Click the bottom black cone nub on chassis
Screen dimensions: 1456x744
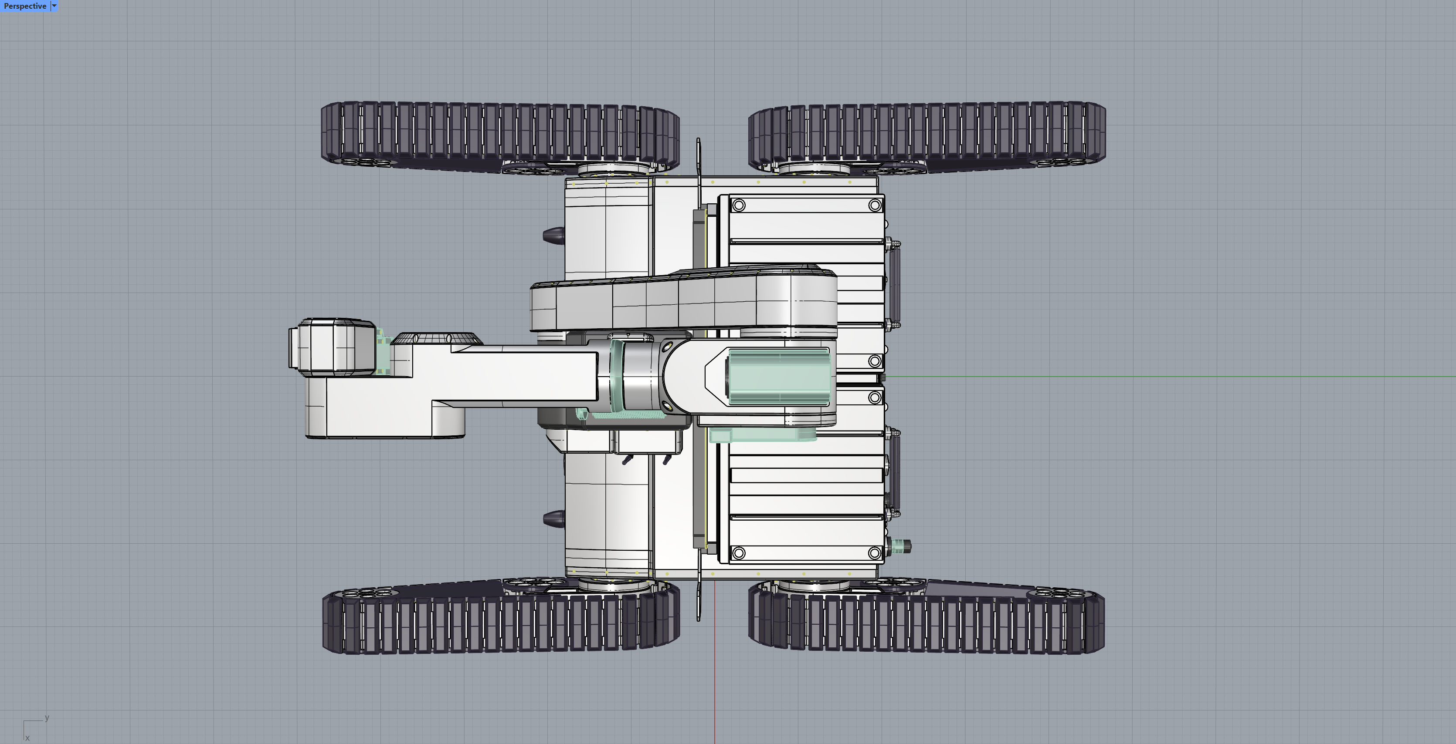pos(554,518)
